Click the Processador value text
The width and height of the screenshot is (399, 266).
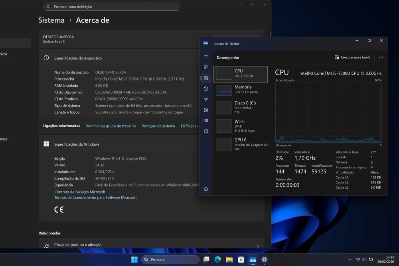[x=139, y=79]
